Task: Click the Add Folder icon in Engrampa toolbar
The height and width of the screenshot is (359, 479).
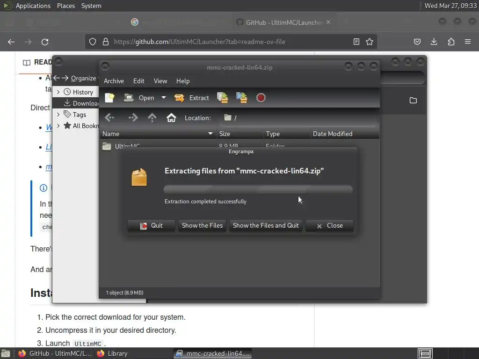Action: point(242,98)
